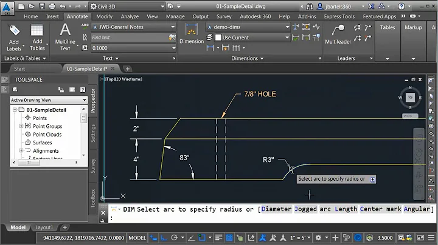Open the Home ribbon tab
The height and width of the screenshot is (245, 438).
click(x=31, y=16)
